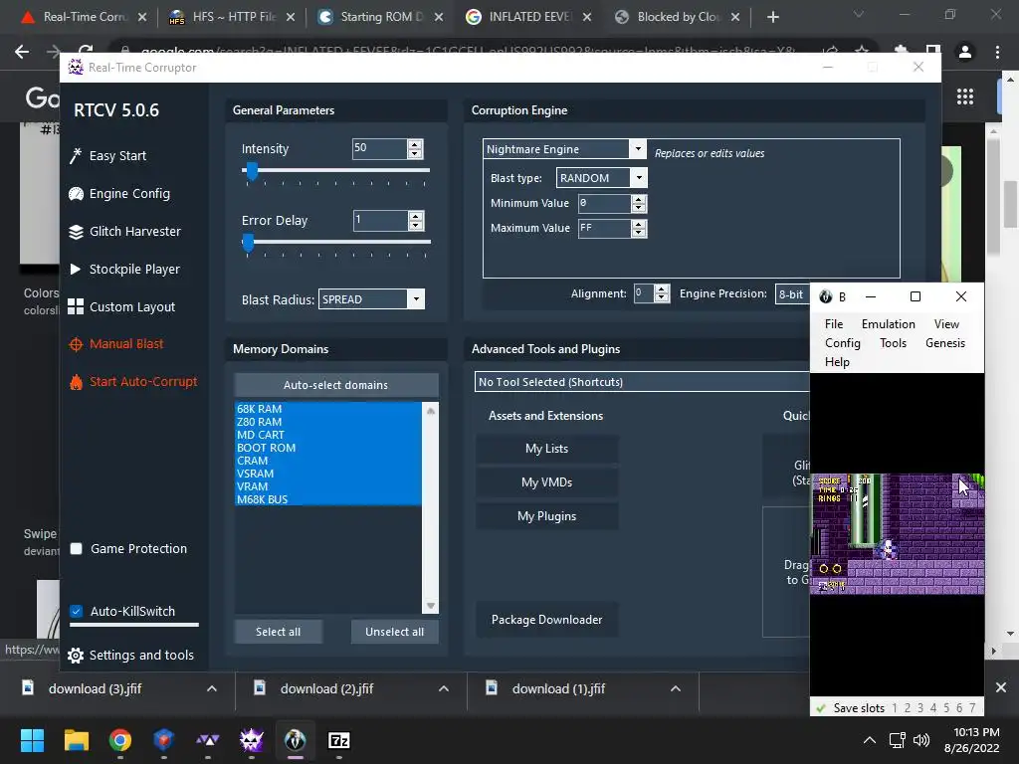Expand options for download (2).jfif
1019x764 pixels.
click(x=444, y=688)
